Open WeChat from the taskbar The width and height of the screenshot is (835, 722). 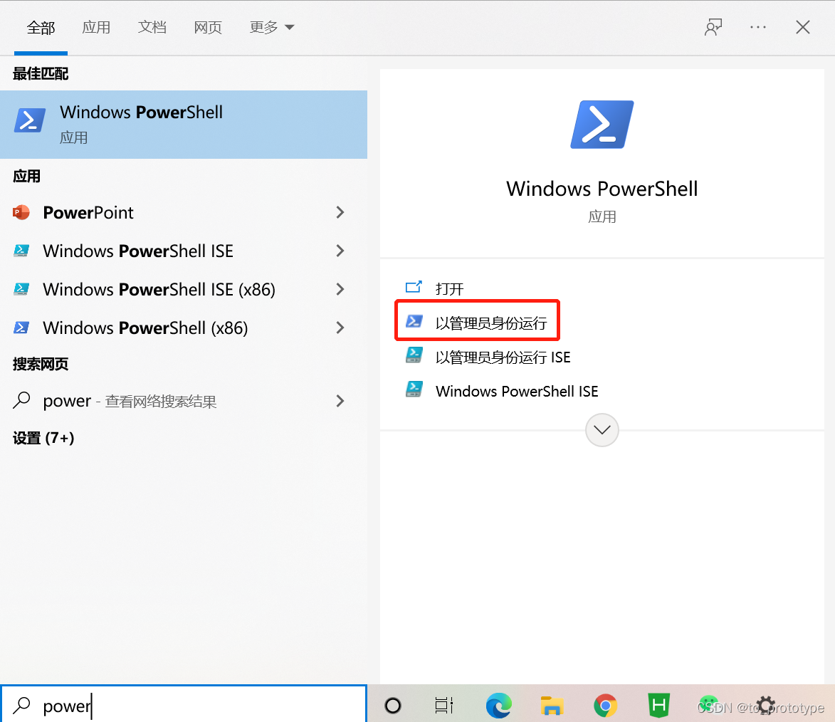(x=708, y=704)
